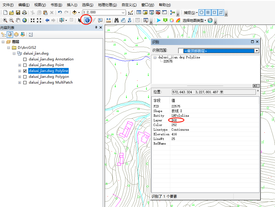Open the Go To XY tool
This screenshot has height=207, width=275.
click(x=130, y=20)
